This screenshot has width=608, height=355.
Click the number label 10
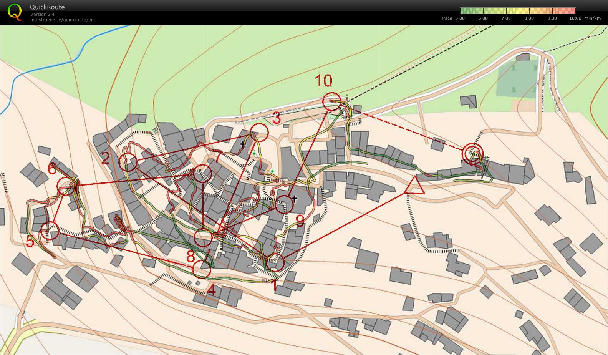[x=324, y=81]
